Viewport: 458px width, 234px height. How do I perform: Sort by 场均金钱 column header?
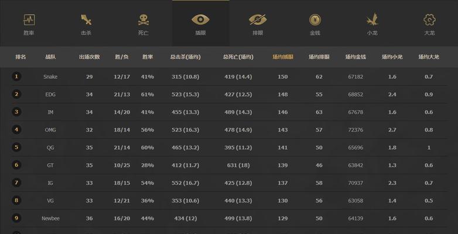click(356, 57)
